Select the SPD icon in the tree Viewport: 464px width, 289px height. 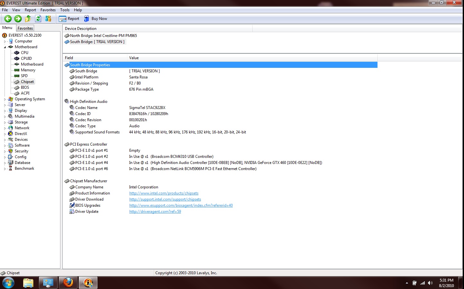(x=17, y=76)
